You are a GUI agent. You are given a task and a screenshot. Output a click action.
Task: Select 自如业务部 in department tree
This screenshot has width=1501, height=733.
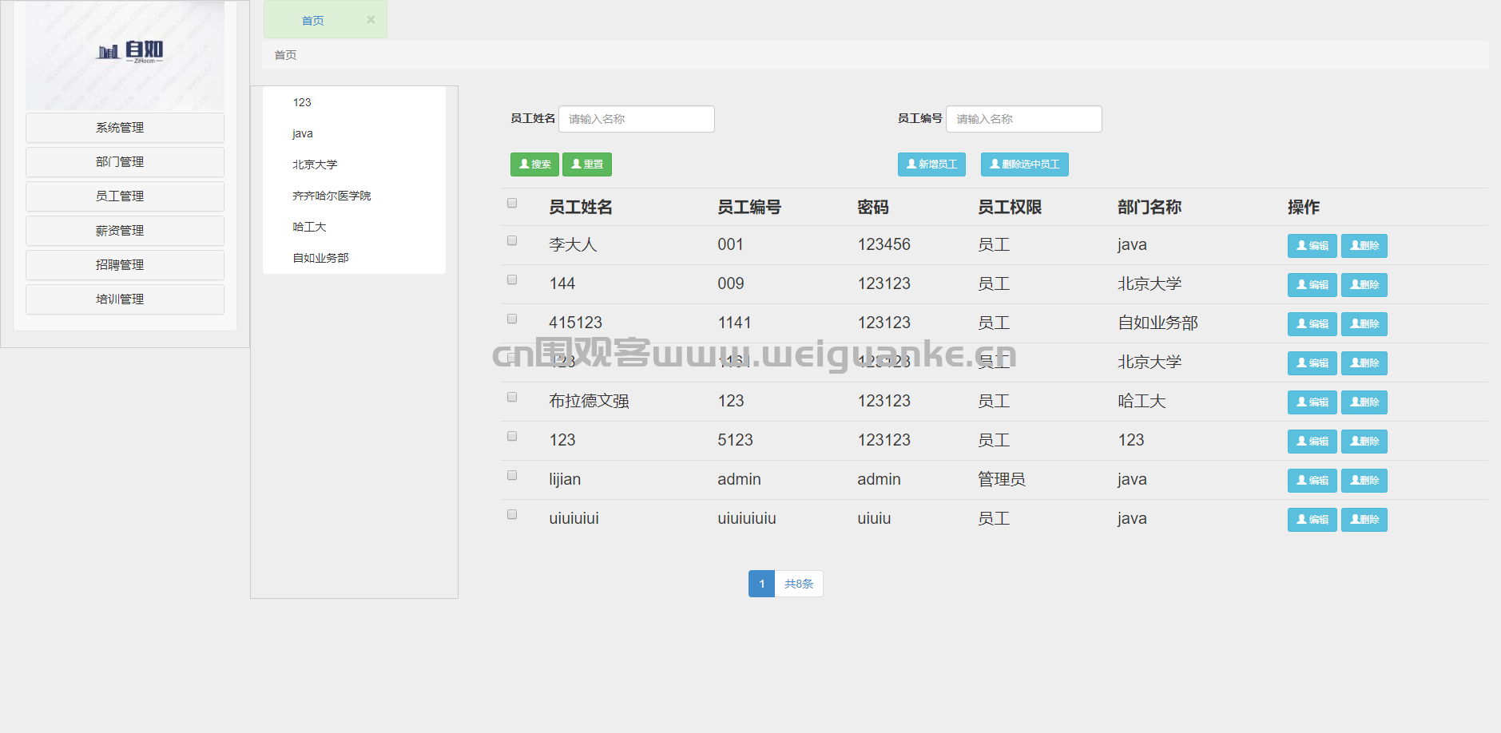[320, 258]
